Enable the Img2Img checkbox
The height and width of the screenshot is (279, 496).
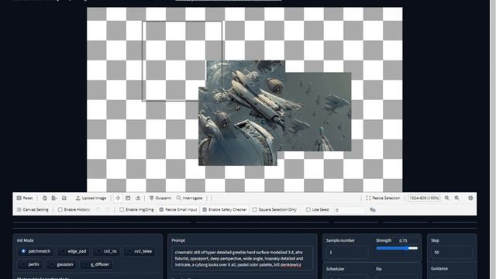click(122, 209)
